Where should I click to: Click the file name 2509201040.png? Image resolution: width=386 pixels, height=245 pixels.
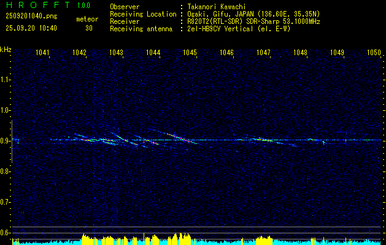coord(31,17)
